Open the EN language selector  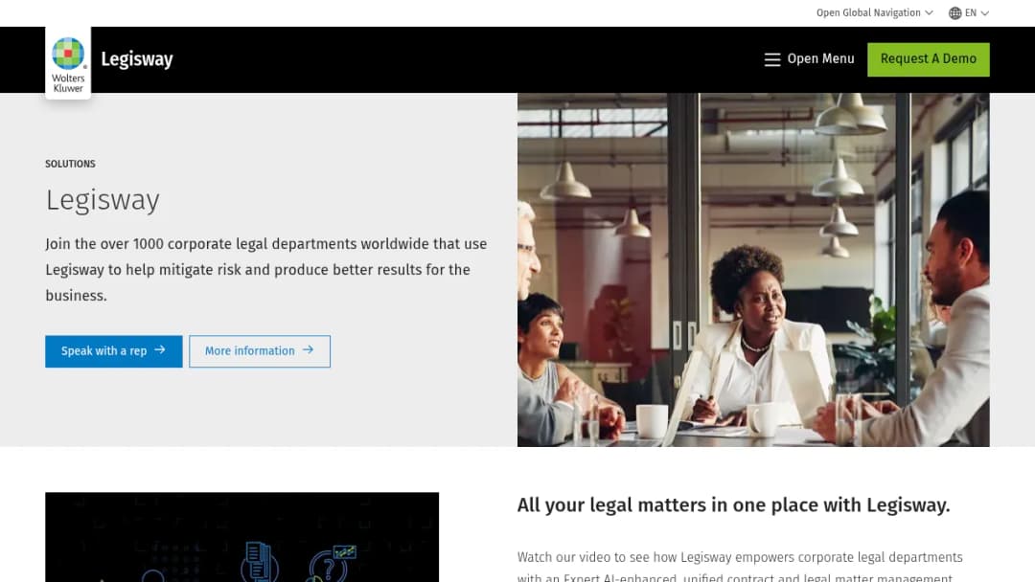tap(969, 13)
